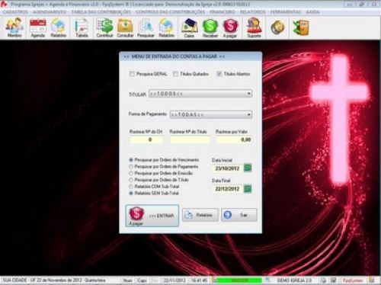
Task: Select Pesquisar por Ordem de Pagamento
Action: click(131, 167)
